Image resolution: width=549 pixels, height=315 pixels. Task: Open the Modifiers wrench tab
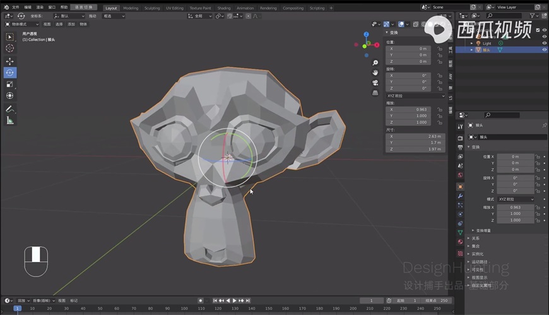tap(460, 196)
